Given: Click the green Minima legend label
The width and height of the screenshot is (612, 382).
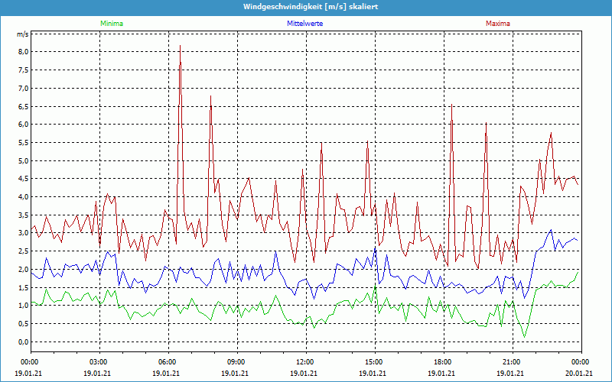Looking at the screenshot, I should (111, 24).
